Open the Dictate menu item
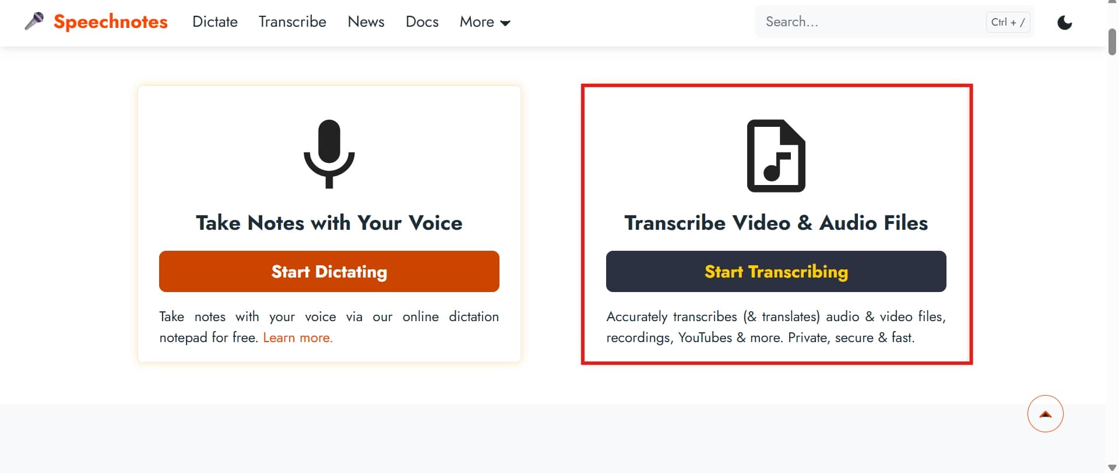The height and width of the screenshot is (473, 1119). (215, 22)
